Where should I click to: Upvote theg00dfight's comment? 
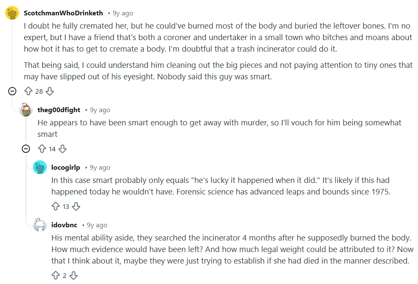[42, 149]
